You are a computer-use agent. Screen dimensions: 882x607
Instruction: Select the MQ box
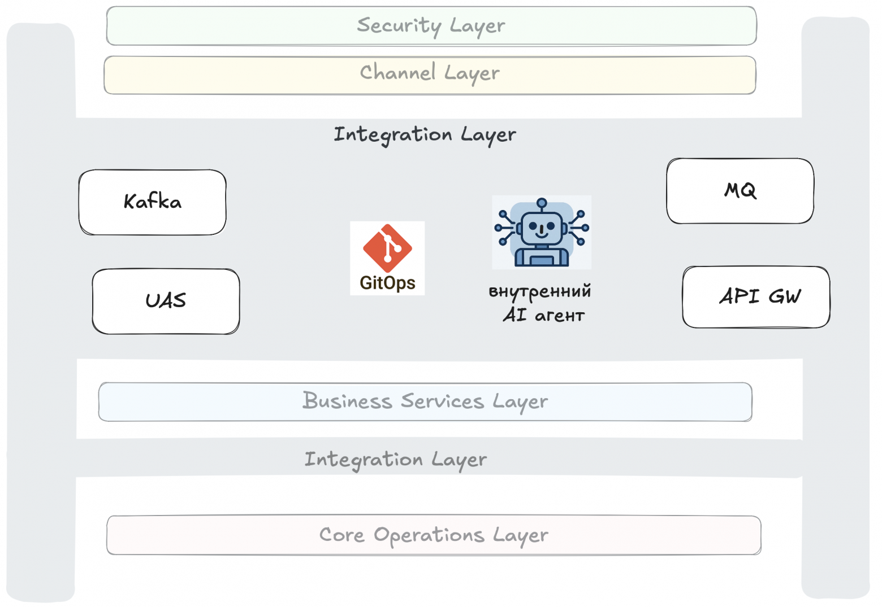click(x=740, y=191)
